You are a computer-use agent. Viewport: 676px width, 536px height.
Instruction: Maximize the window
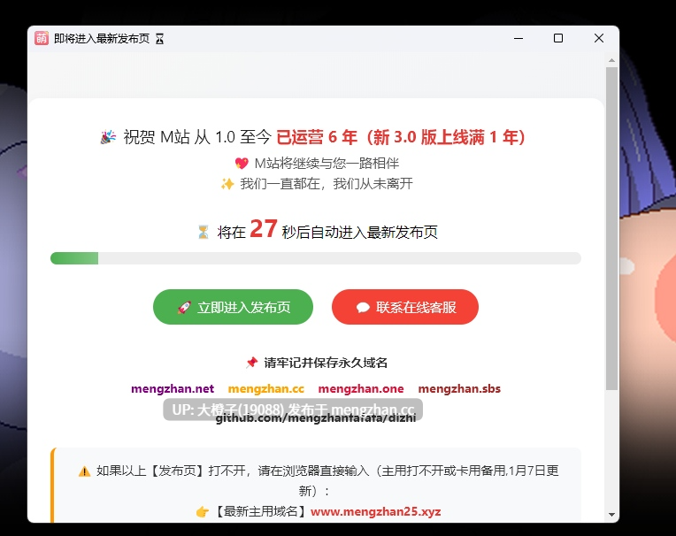pyautogui.click(x=558, y=38)
